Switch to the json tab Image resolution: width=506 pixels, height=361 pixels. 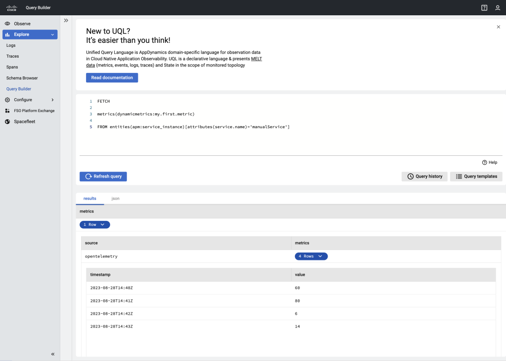pos(115,198)
